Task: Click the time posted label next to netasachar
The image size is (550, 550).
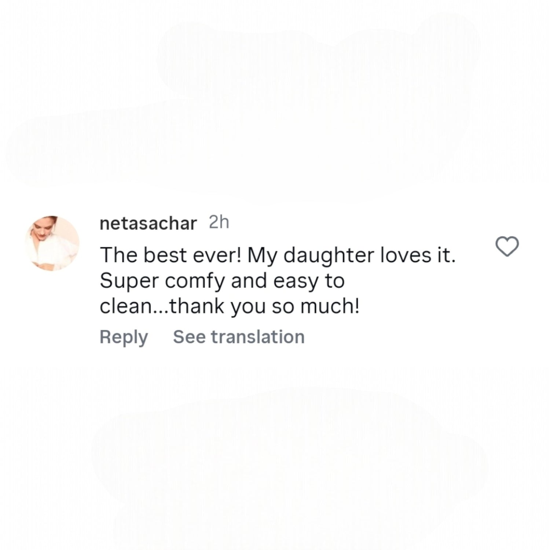Action: tap(219, 223)
